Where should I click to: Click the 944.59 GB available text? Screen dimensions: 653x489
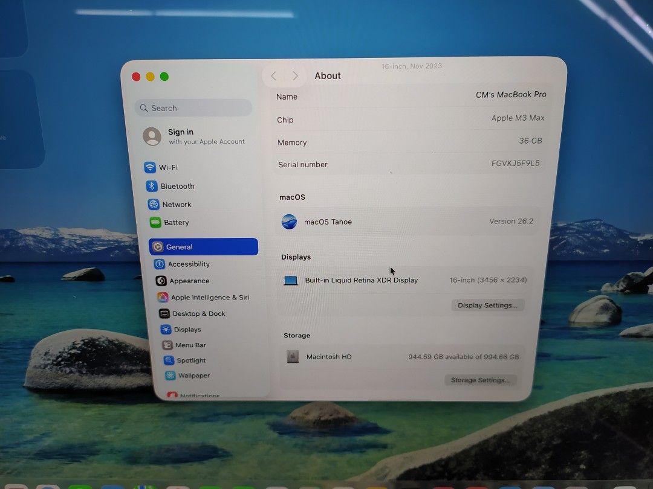click(x=464, y=357)
